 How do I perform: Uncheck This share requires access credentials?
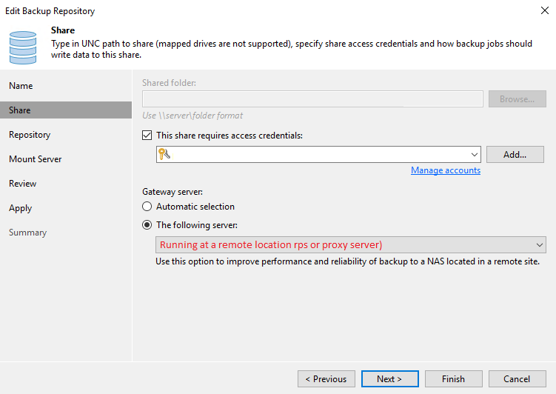point(147,136)
